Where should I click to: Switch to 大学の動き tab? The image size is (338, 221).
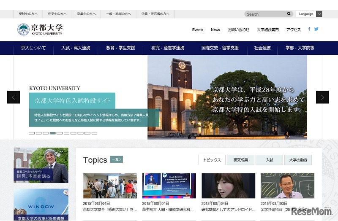[x=298, y=160]
